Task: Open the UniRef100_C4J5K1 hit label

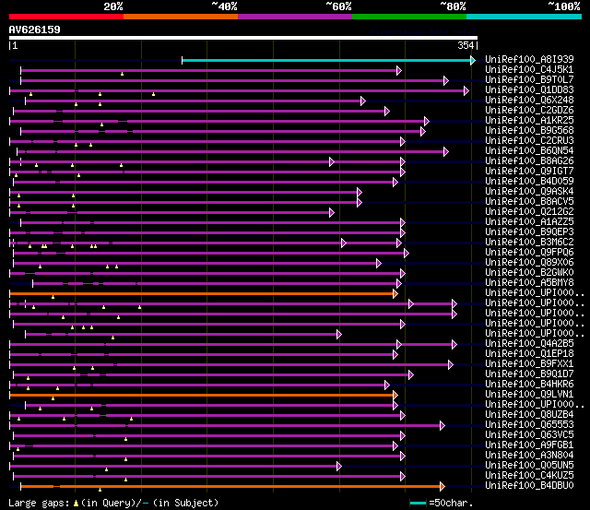Action: pyautogui.click(x=529, y=70)
